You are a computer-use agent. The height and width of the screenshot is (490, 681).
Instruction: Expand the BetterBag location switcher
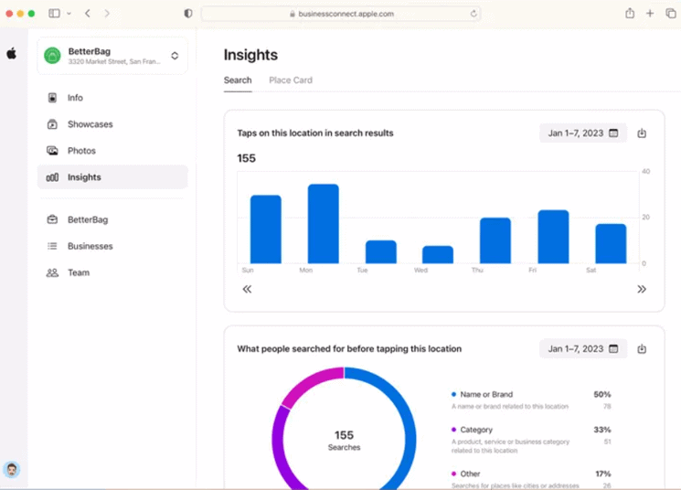(x=175, y=56)
